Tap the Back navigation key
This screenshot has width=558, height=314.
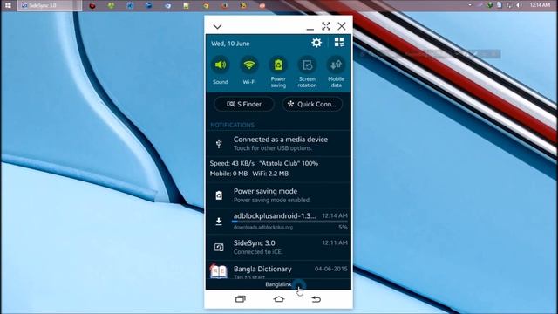(x=316, y=299)
